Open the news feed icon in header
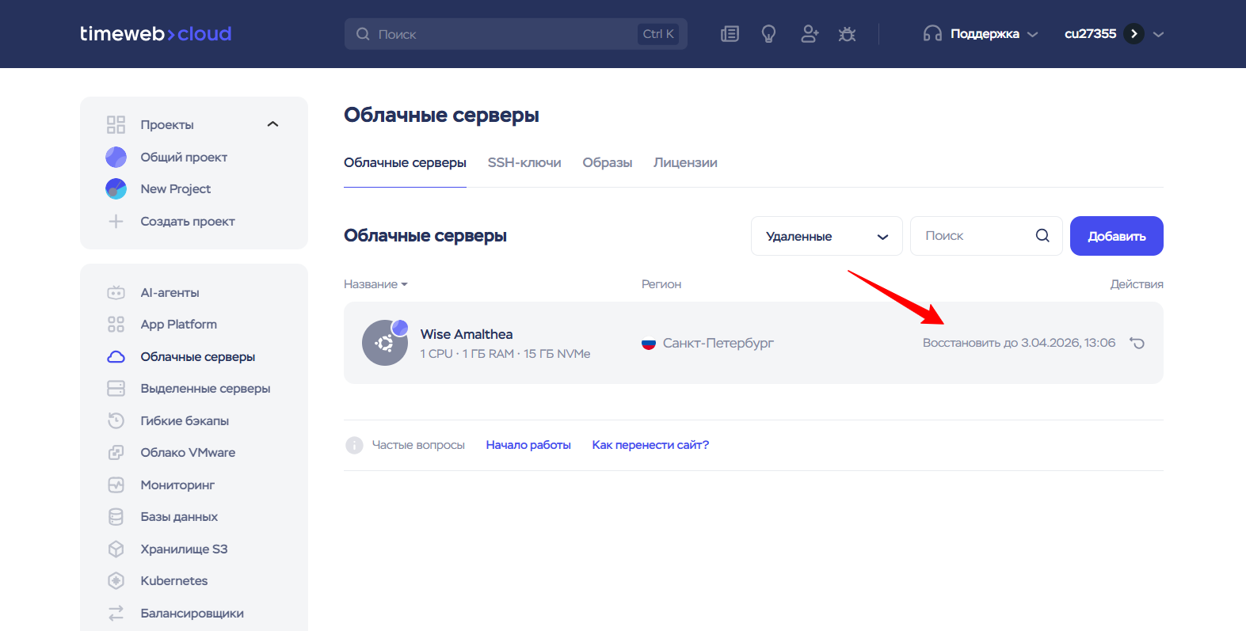Screen dimensions: 1246x631 point(730,34)
